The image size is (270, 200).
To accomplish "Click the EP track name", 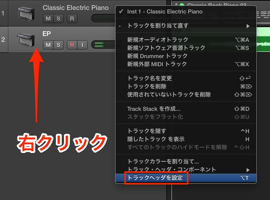I will (x=47, y=34).
